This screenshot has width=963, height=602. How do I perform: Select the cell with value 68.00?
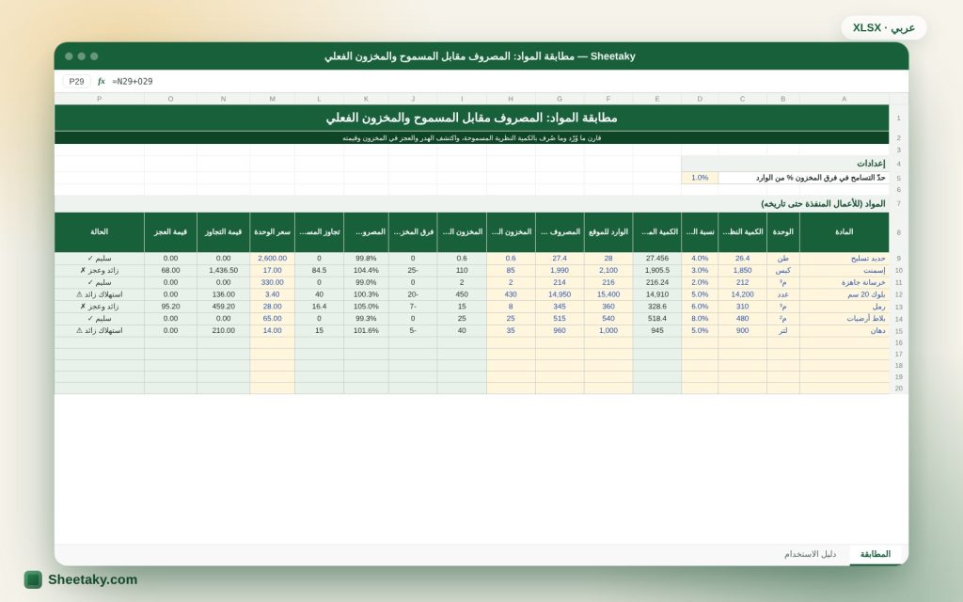click(171, 270)
